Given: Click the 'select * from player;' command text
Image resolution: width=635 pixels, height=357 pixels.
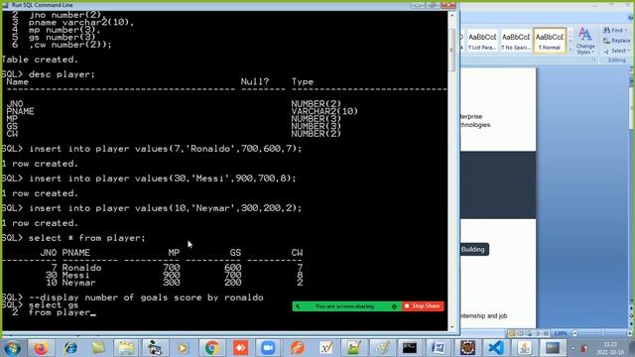Looking at the screenshot, I should (x=86, y=238).
